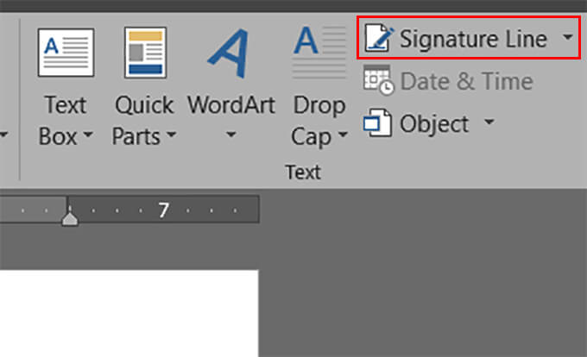The height and width of the screenshot is (357, 587).
Task: Open the Quick Parts dropdown arrow
Action: click(171, 136)
